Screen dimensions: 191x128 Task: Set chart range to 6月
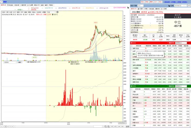click(x=115, y=126)
